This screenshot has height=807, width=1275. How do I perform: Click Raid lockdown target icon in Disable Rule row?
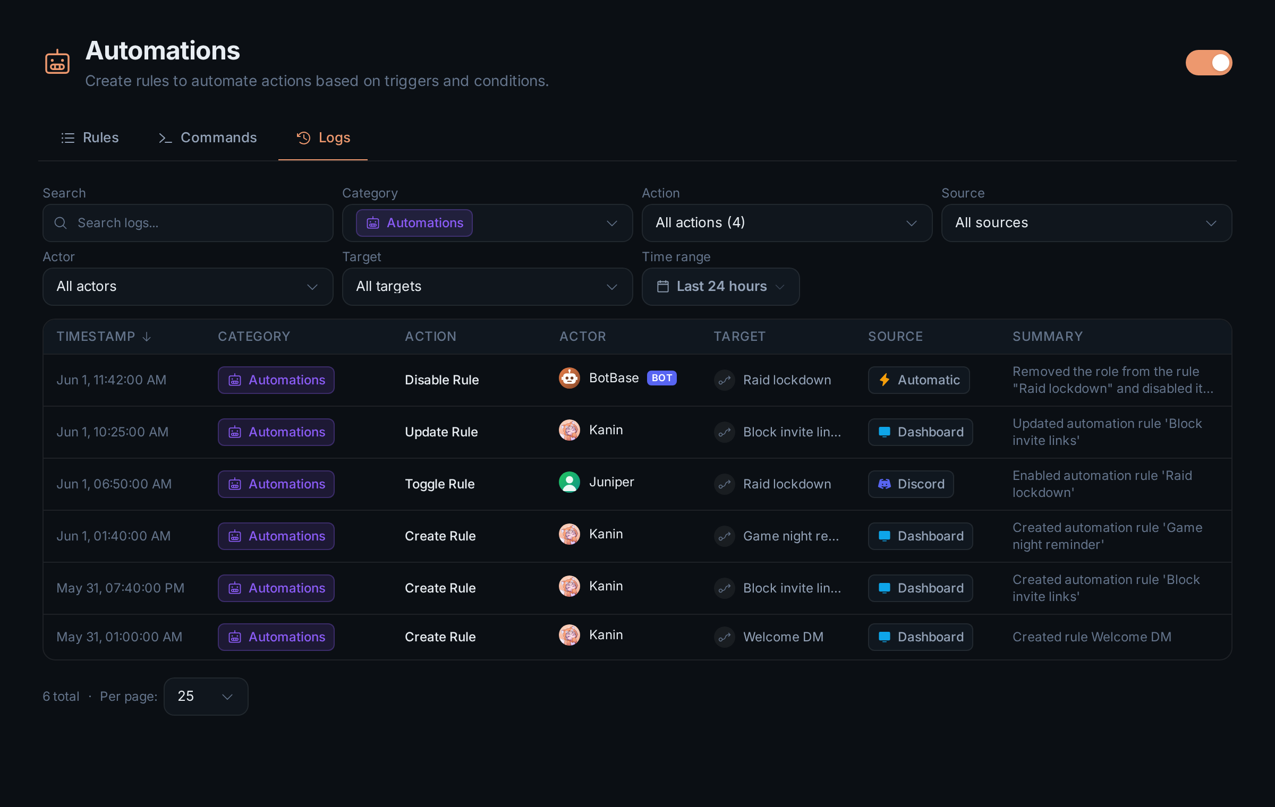click(725, 380)
